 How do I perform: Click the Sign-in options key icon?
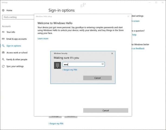3,46
